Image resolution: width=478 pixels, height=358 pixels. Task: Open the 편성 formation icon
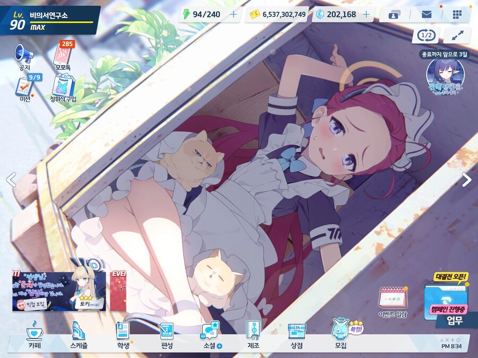pyautogui.click(x=167, y=335)
